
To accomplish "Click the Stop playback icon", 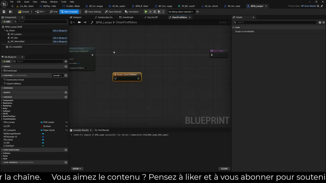I will 155,12.
